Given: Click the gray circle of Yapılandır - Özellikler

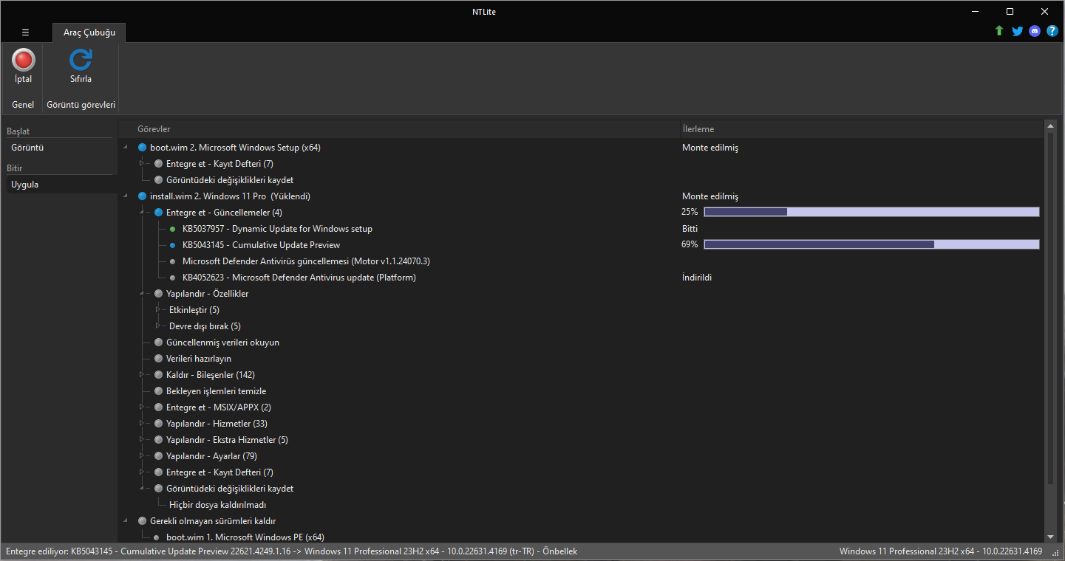Looking at the screenshot, I should click(158, 294).
